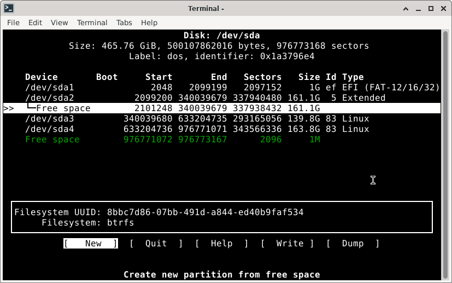Close the Terminal window
This screenshot has width=452, height=283.
click(443, 8)
